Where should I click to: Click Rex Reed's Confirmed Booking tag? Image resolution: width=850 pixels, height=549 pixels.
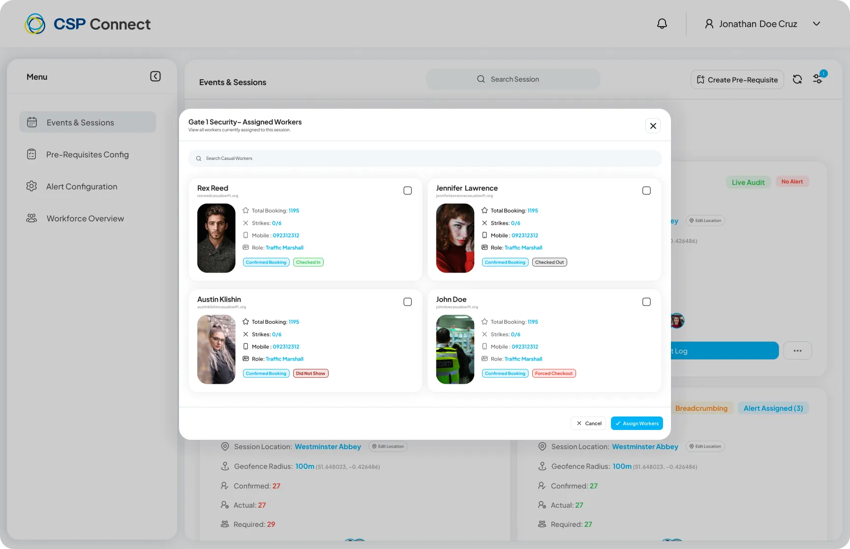click(266, 262)
